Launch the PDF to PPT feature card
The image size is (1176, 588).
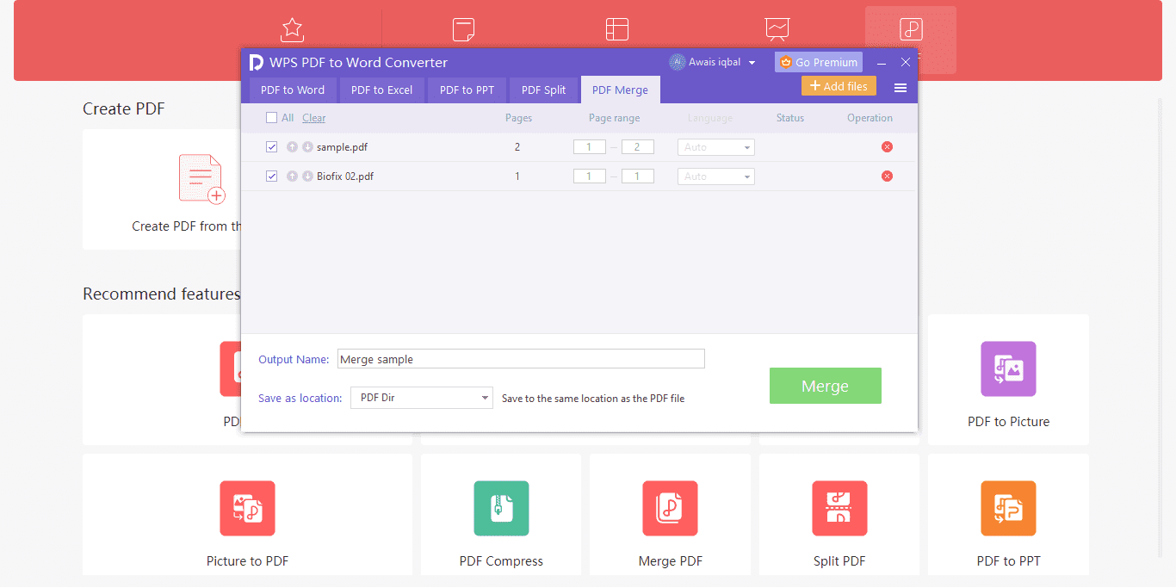tap(1008, 515)
